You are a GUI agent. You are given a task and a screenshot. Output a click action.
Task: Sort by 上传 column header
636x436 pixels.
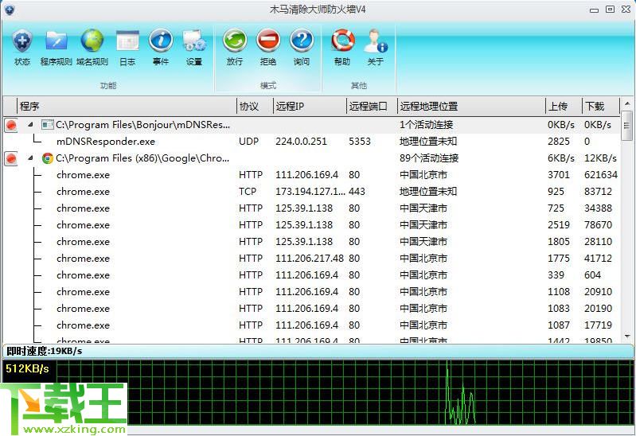pyautogui.click(x=564, y=107)
